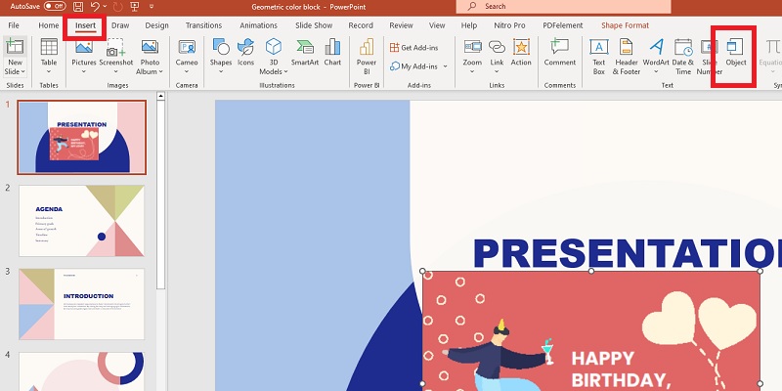
Task: Open the Animations tab
Action: (x=259, y=25)
